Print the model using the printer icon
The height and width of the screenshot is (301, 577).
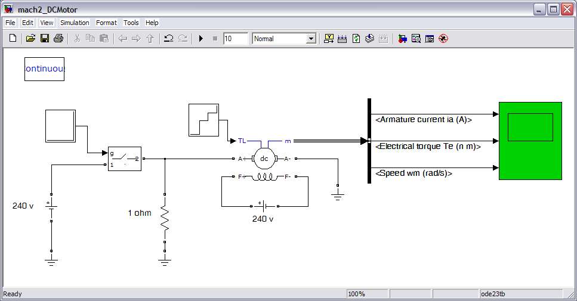coord(58,39)
